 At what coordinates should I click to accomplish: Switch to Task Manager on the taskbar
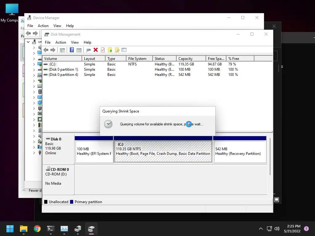coord(64,229)
